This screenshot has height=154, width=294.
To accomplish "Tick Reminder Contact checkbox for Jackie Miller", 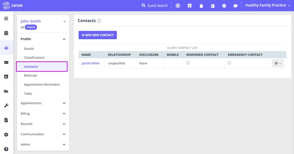I will point(188,63).
